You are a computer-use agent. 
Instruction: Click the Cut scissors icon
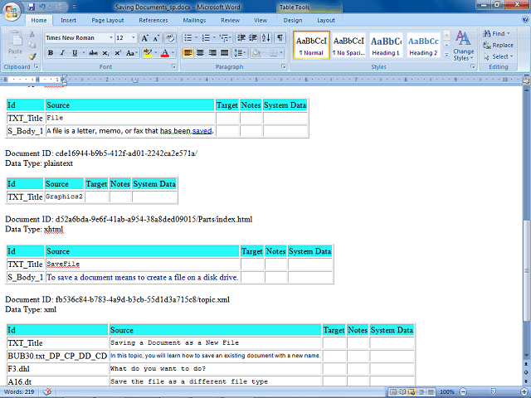click(x=32, y=34)
